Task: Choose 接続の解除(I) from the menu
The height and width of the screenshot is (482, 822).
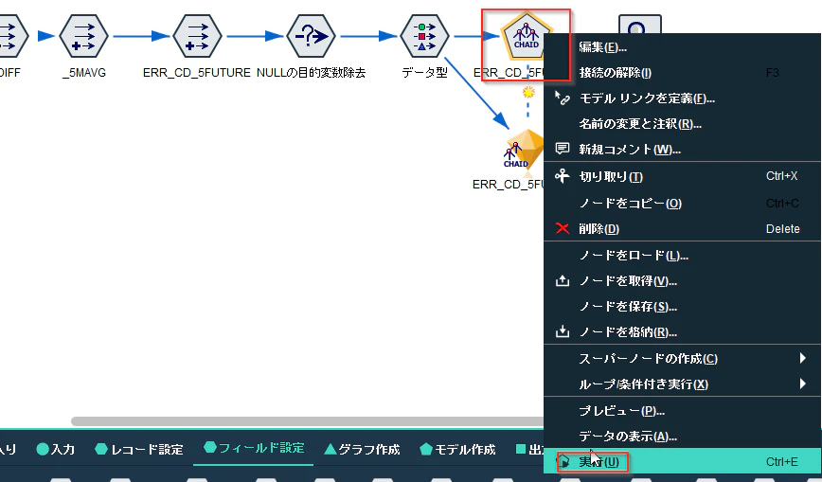Action: (x=683, y=72)
